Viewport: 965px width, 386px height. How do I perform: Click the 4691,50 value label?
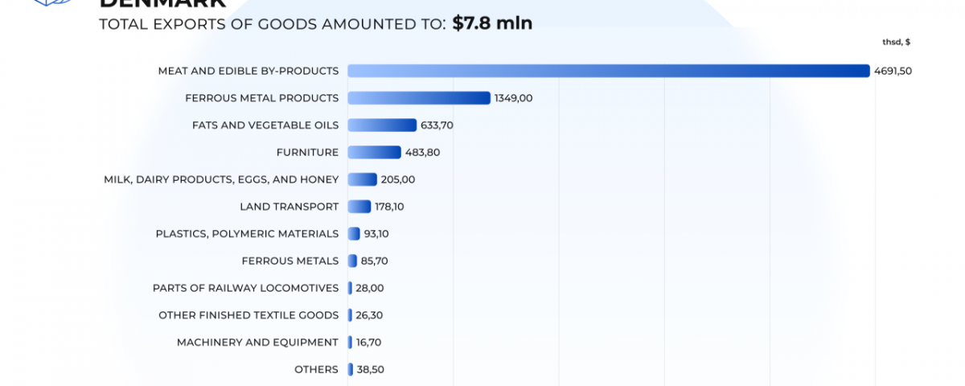click(893, 71)
